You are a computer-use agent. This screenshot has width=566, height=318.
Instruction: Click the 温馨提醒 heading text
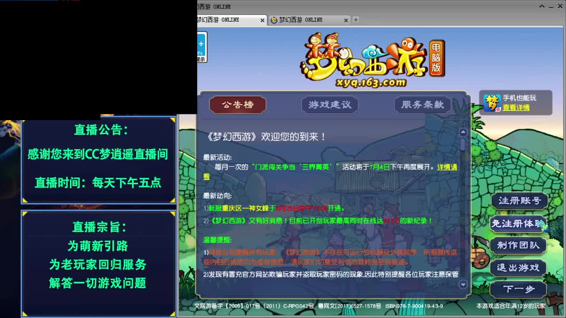pyautogui.click(x=218, y=240)
